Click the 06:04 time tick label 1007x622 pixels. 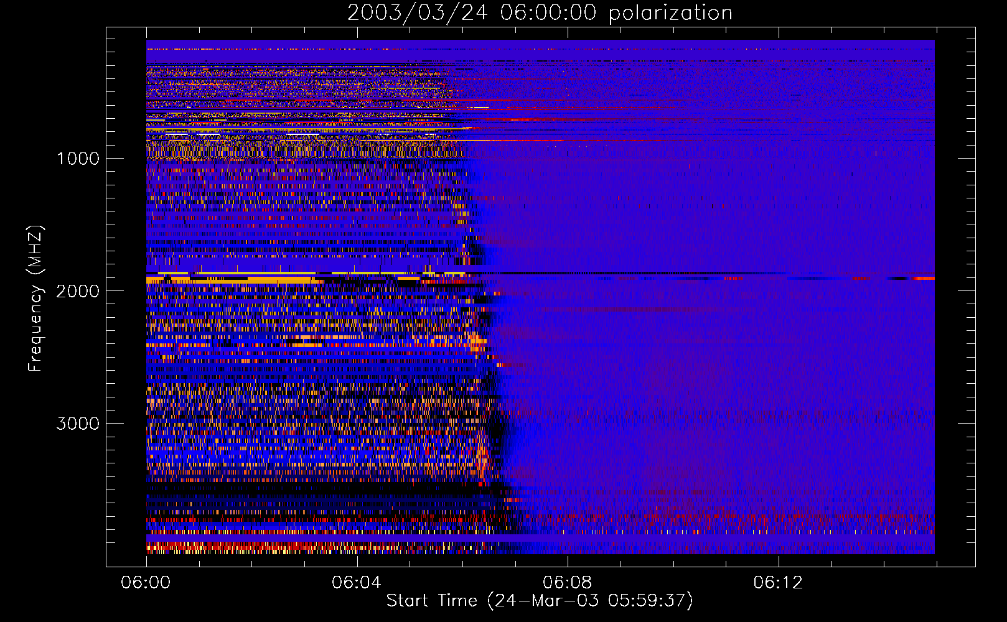[356, 583]
